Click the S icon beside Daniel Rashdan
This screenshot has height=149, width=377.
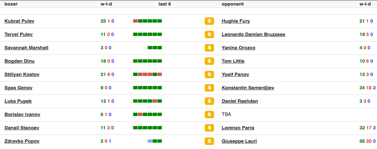(209, 101)
